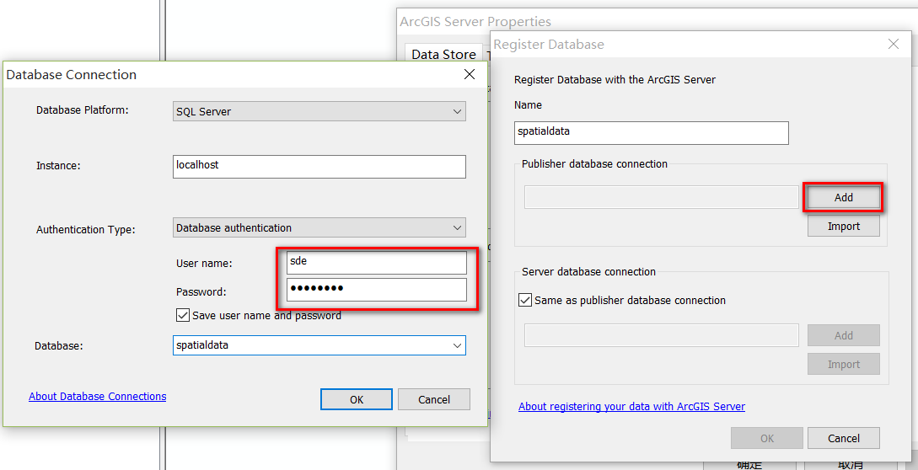
Task: Close the Database Connection dialog
Action: (x=470, y=74)
